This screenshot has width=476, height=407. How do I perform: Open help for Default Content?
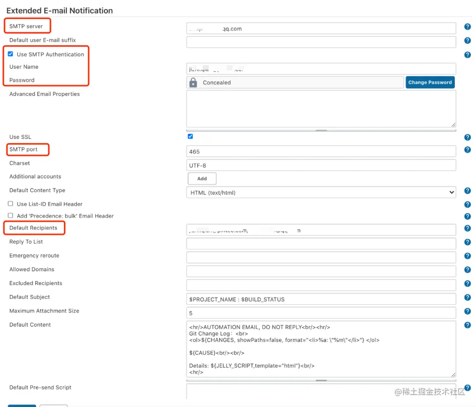pos(467,325)
